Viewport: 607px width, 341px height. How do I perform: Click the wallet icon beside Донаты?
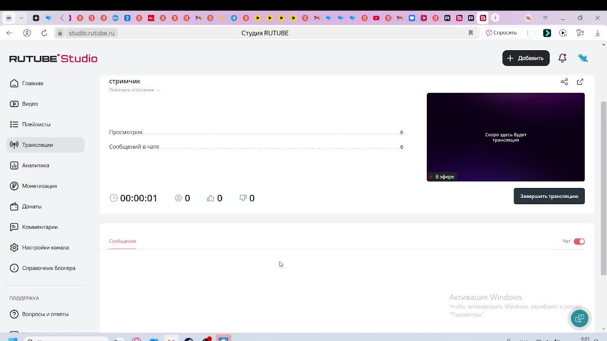14,206
